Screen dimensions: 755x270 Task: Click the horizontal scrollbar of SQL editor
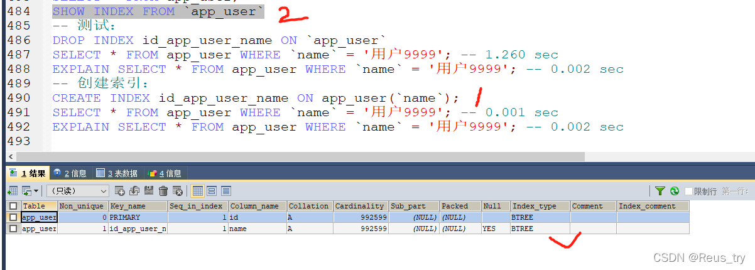[300, 156]
